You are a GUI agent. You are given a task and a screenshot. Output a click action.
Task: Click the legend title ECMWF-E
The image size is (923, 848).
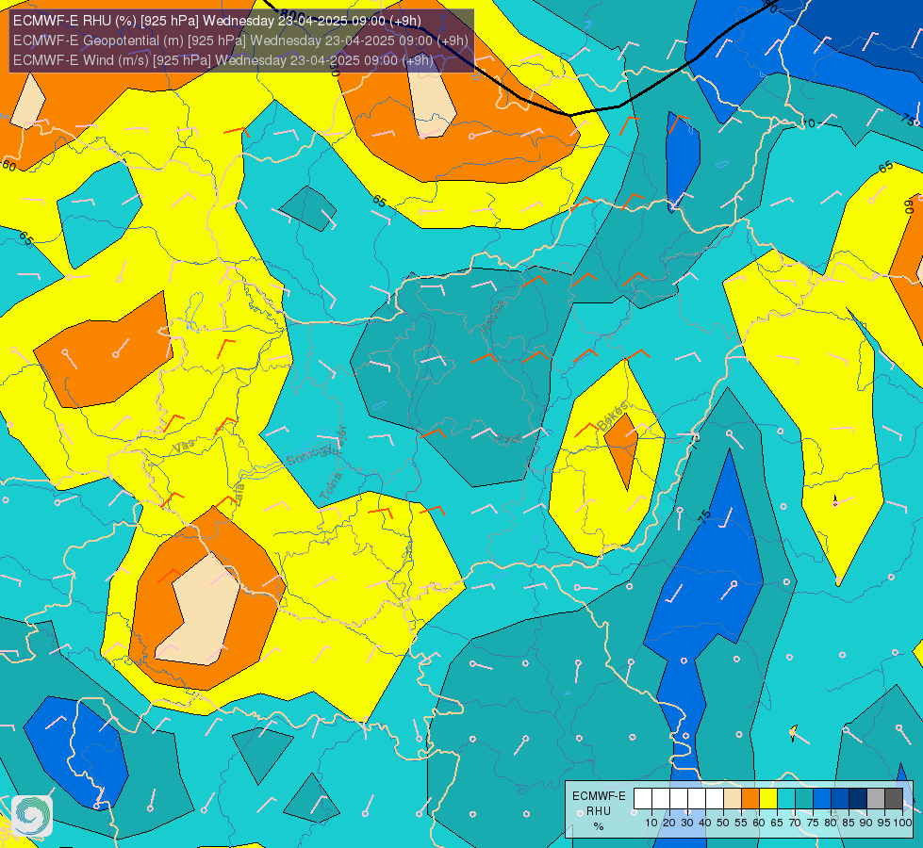click(x=599, y=796)
